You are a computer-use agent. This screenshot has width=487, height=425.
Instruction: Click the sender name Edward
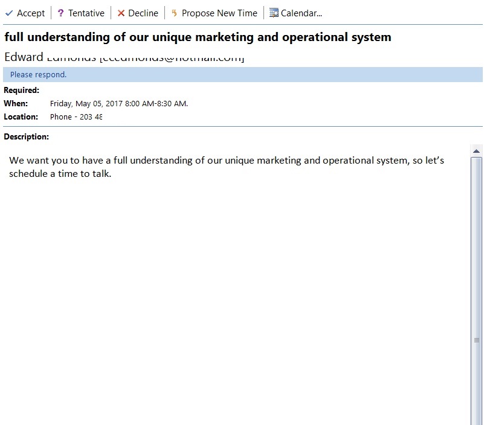(24, 57)
